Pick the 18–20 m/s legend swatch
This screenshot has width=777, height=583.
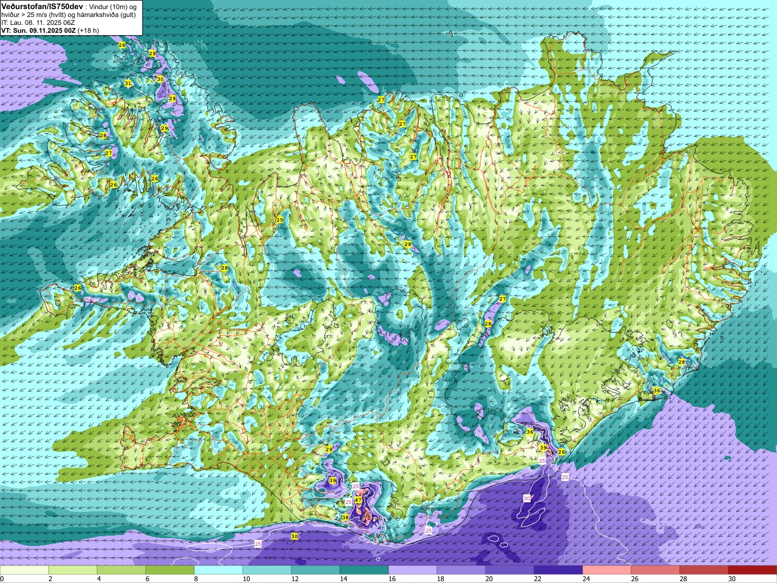point(461,570)
